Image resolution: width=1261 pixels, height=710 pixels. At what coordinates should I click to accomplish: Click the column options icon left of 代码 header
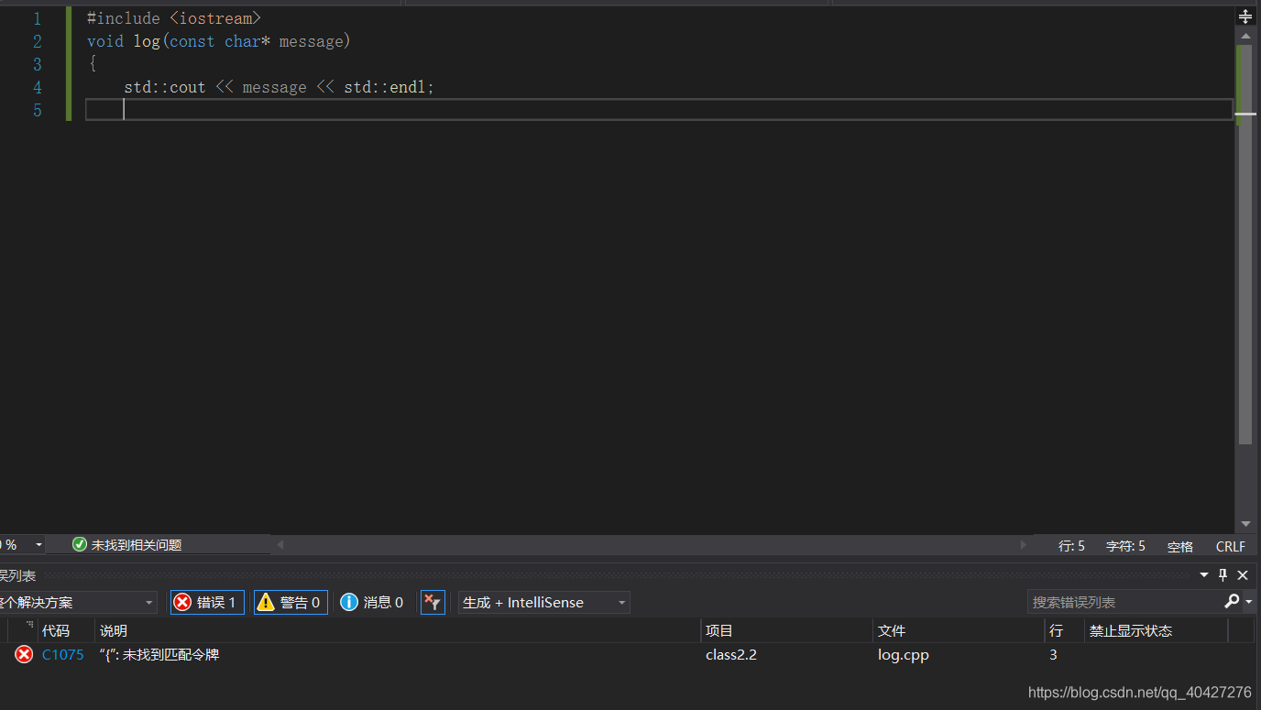click(x=30, y=625)
